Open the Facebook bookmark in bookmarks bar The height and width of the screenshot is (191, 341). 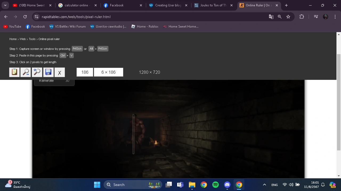click(35, 27)
